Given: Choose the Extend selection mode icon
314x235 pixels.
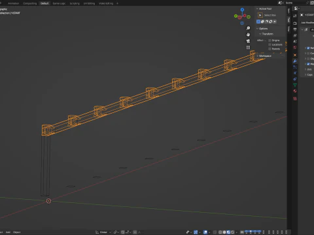Looking at the screenshot, I should point(262,22).
